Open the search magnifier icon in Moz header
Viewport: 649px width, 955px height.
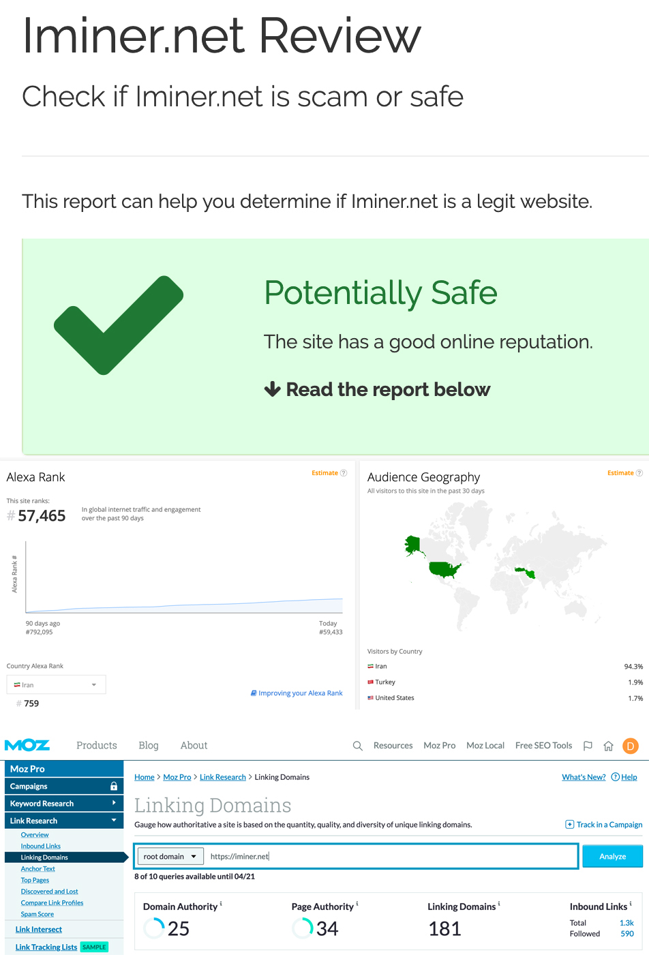point(358,746)
